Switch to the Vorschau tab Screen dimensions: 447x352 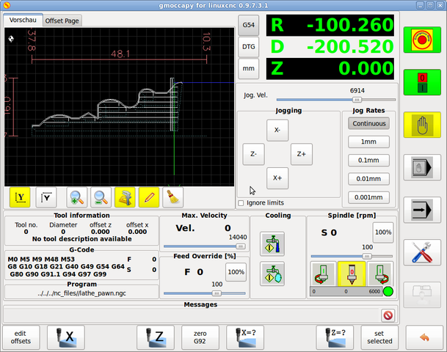pos(22,21)
